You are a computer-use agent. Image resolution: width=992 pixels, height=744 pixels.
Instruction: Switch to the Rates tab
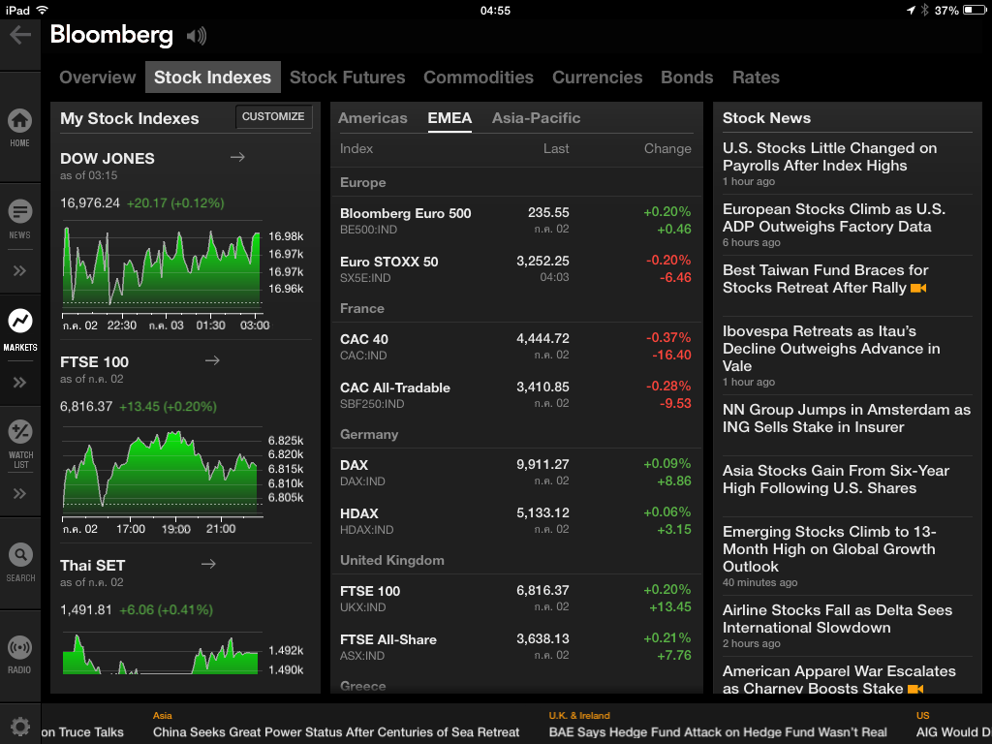756,77
